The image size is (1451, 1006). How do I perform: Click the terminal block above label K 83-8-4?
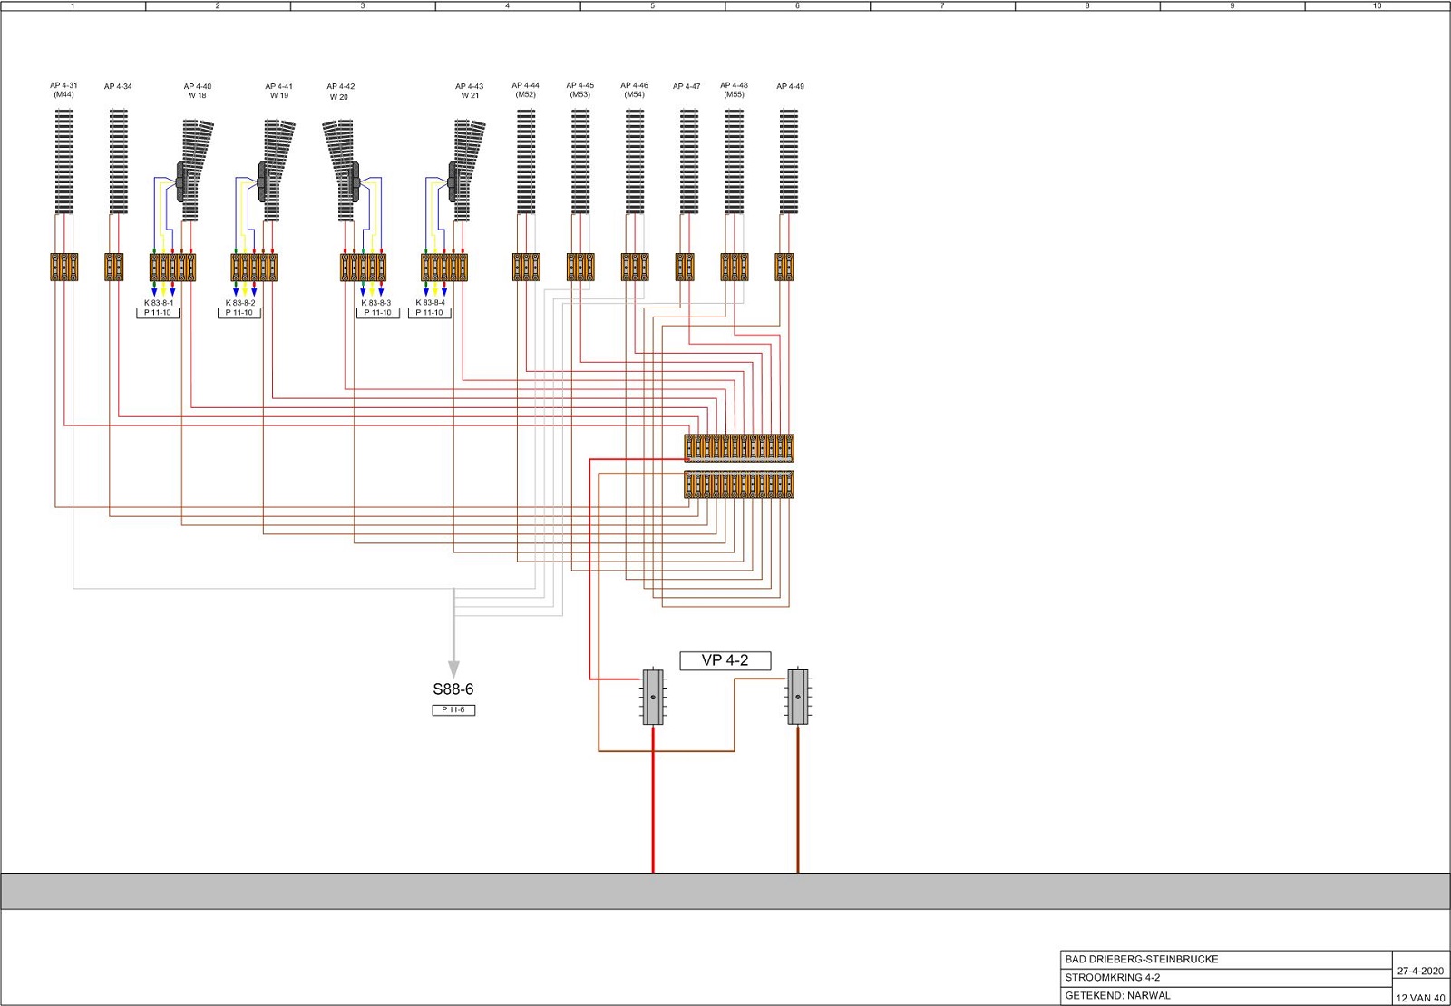tap(444, 267)
